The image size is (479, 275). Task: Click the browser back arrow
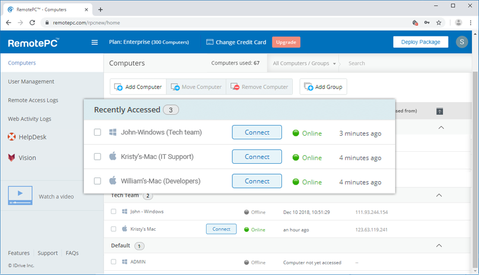(8, 23)
